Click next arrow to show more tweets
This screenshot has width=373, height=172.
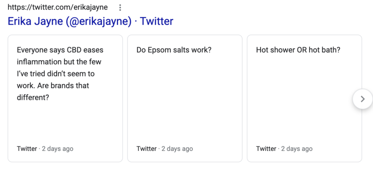point(363,99)
